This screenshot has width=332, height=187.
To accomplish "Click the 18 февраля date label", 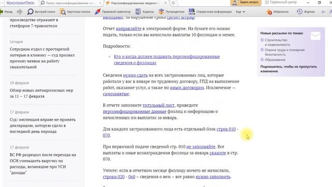I will (x=19, y=83).
